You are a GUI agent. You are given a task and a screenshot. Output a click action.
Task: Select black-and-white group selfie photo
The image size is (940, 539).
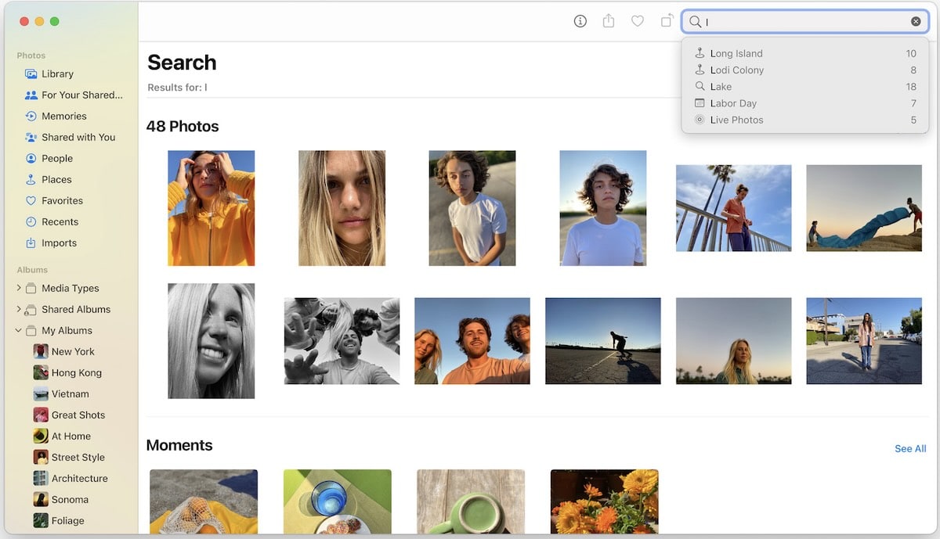(x=342, y=341)
